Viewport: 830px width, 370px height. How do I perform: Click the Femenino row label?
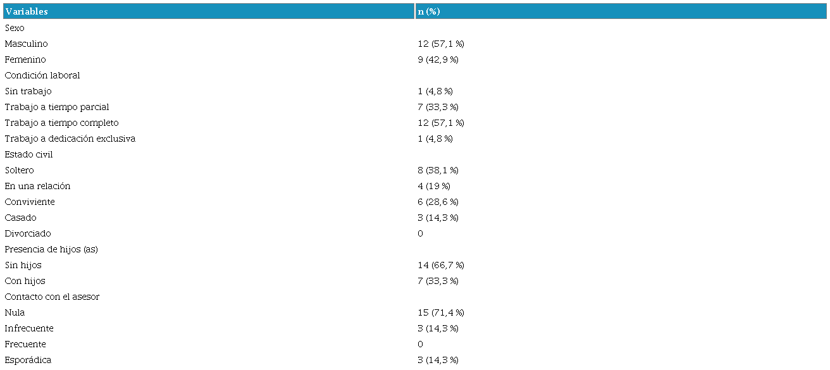click(x=25, y=59)
